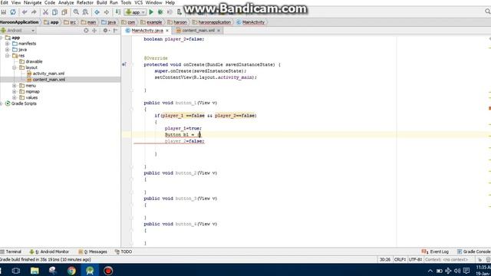The height and width of the screenshot is (276, 491).
Task: Click the Save All toolbar icon
Action: click(4, 12)
